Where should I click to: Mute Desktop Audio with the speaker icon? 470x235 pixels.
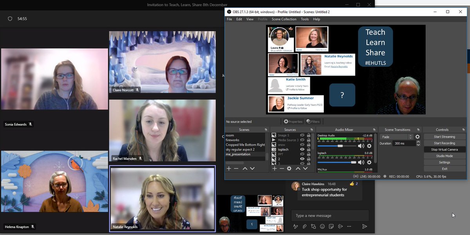pos(361,146)
